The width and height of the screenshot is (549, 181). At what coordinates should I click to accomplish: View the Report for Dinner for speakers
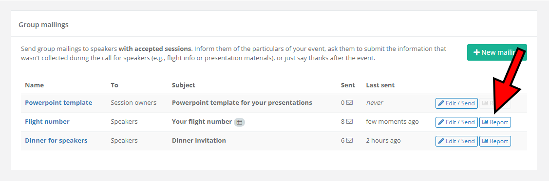(495, 141)
